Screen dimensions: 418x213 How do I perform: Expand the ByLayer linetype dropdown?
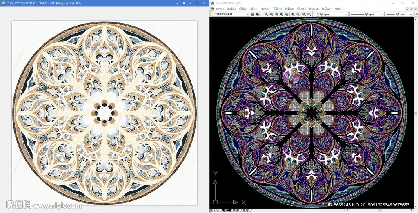point(382,14)
